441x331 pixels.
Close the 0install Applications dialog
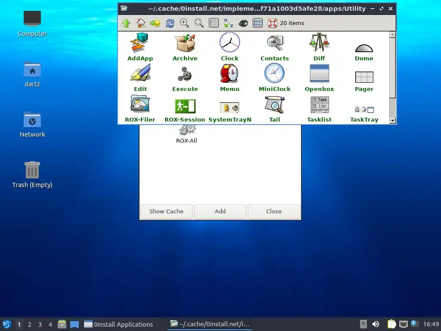[274, 211]
